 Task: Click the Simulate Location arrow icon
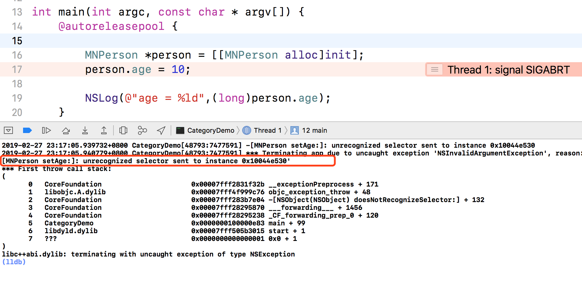tap(161, 130)
